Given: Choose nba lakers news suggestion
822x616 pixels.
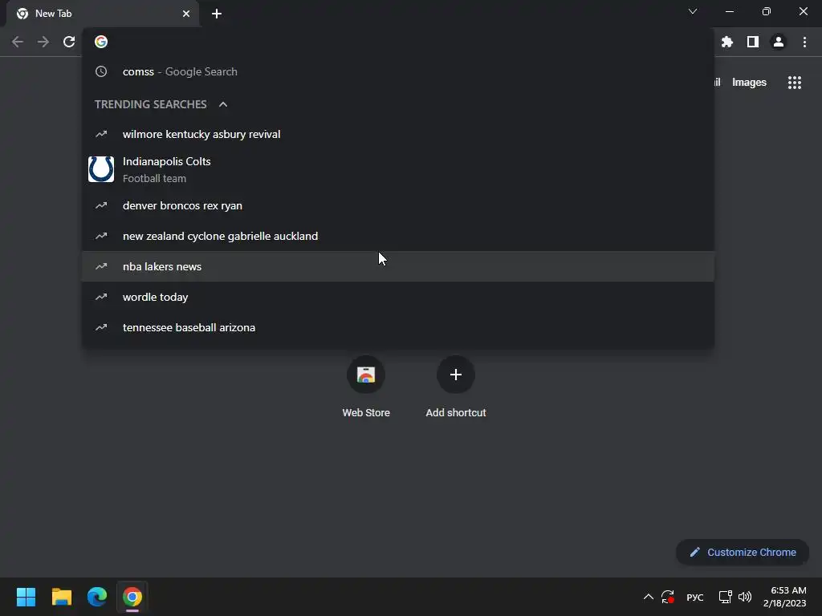Looking at the screenshot, I should pos(398,266).
